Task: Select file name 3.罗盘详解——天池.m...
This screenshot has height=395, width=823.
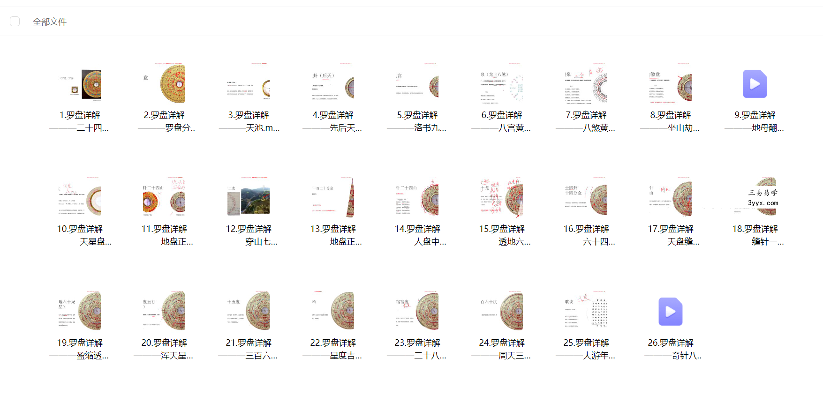Action: (249, 121)
